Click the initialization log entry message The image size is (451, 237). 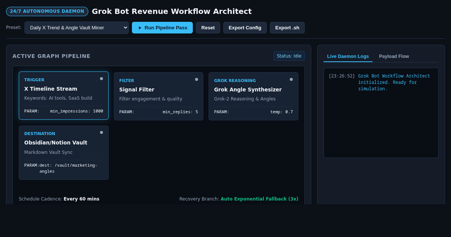click(x=394, y=82)
